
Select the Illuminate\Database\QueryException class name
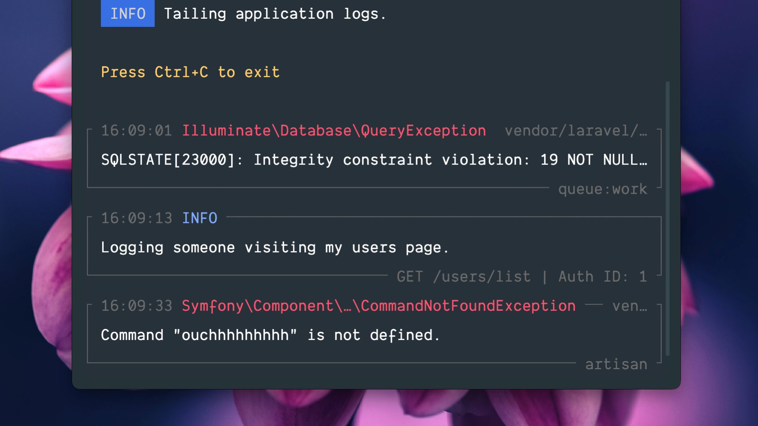pos(334,131)
